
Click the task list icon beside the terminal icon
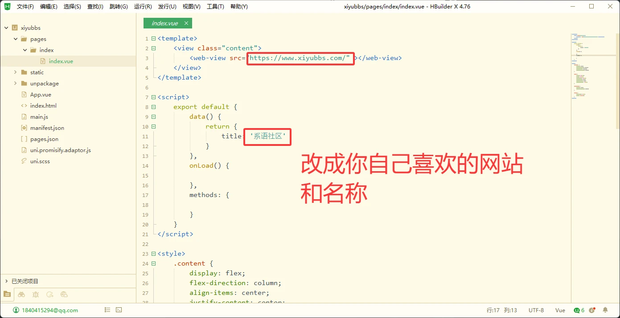coord(107,310)
